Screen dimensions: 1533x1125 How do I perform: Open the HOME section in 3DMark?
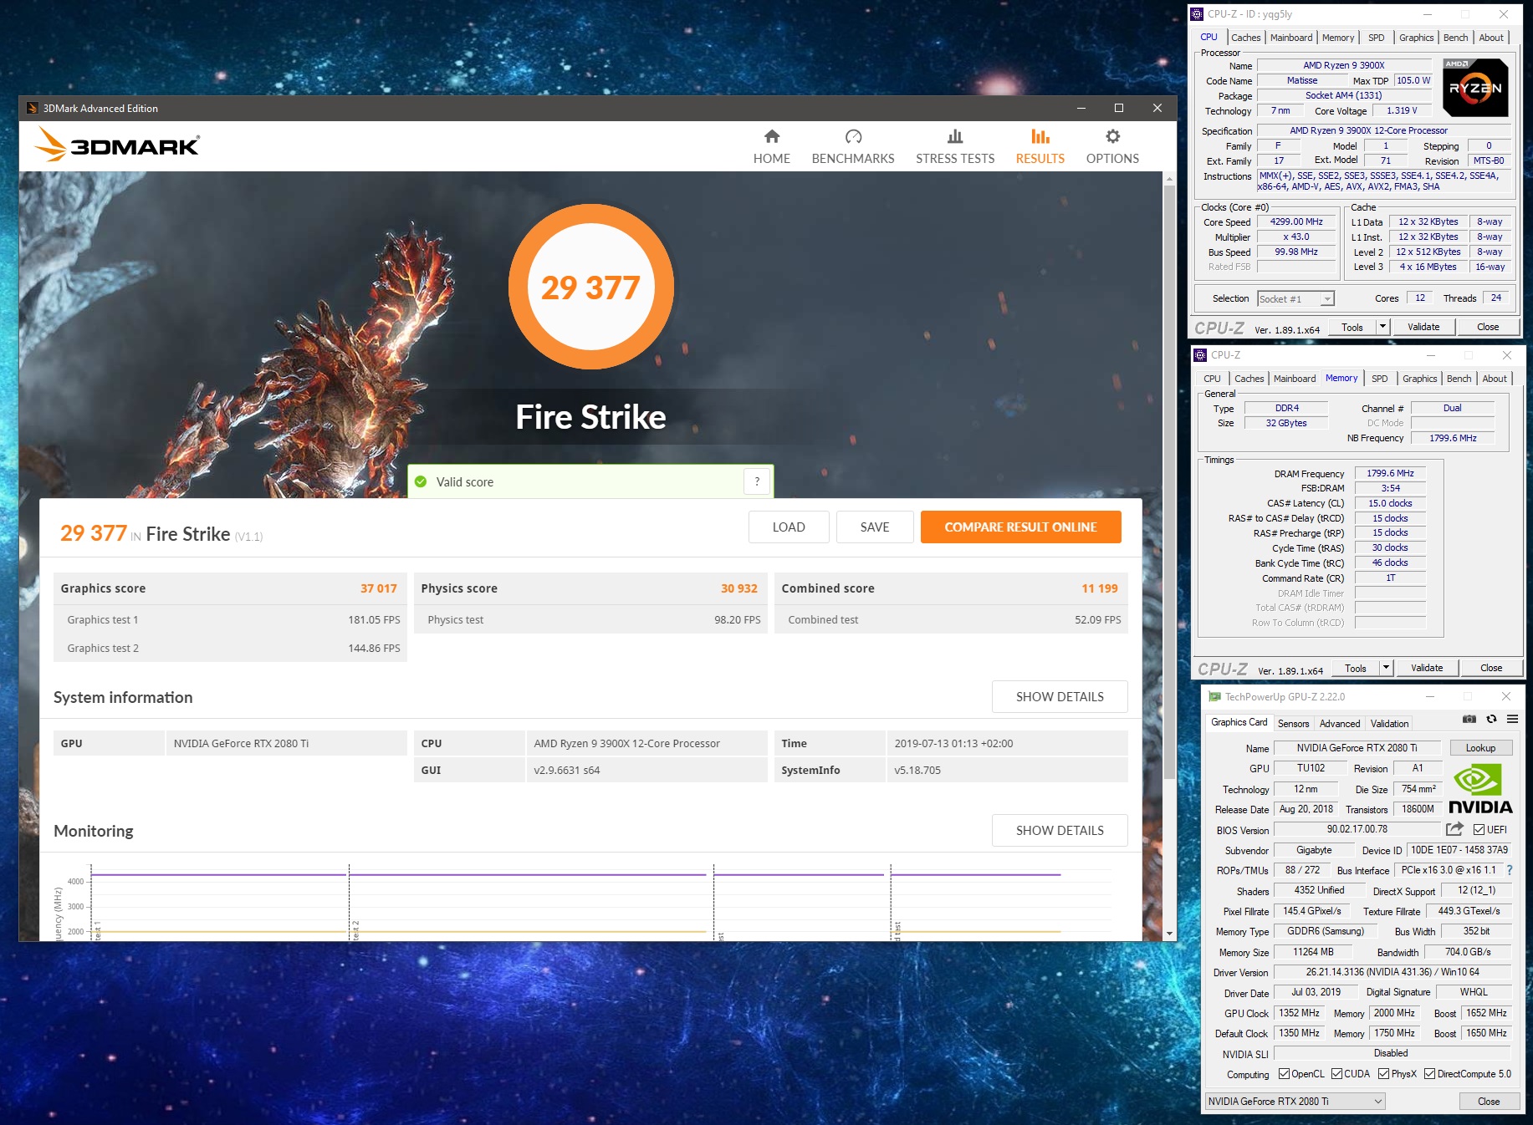(x=771, y=147)
